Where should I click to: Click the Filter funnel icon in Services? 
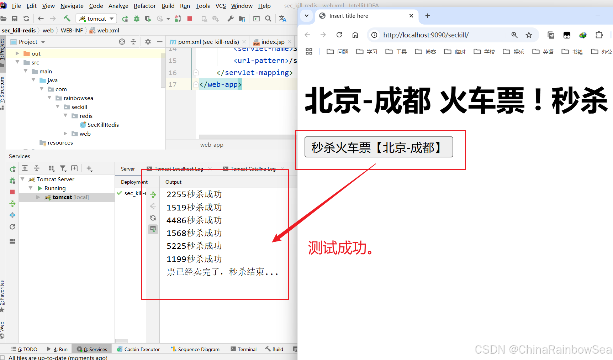(63, 168)
